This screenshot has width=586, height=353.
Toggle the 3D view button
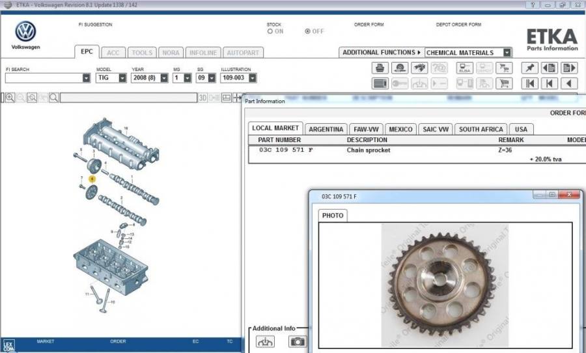coord(202,98)
